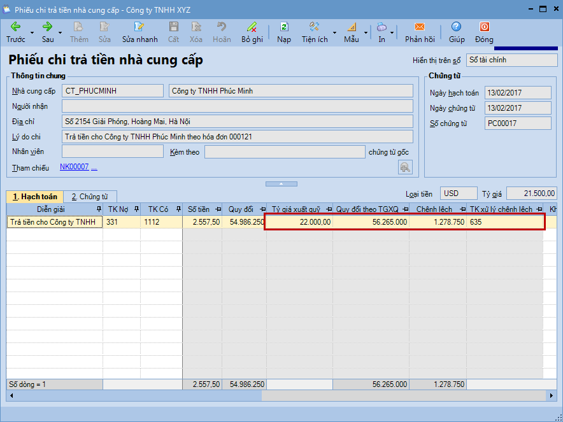This screenshot has width=563, height=422.
Task: Select TK Có cell 1112
Action: coord(161,222)
